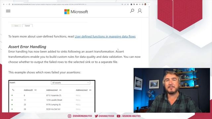This screenshot has height=119, width=212.
Task: Open the site search magnifier
Action: click(x=132, y=11)
